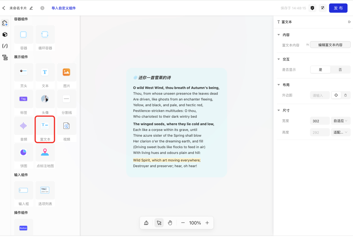Click the Fx expression icon
Screen dimensions: 353x242
(x=308, y=45)
